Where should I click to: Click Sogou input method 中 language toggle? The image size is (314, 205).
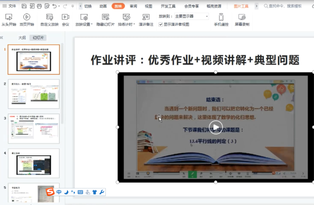click(x=59, y=192)
